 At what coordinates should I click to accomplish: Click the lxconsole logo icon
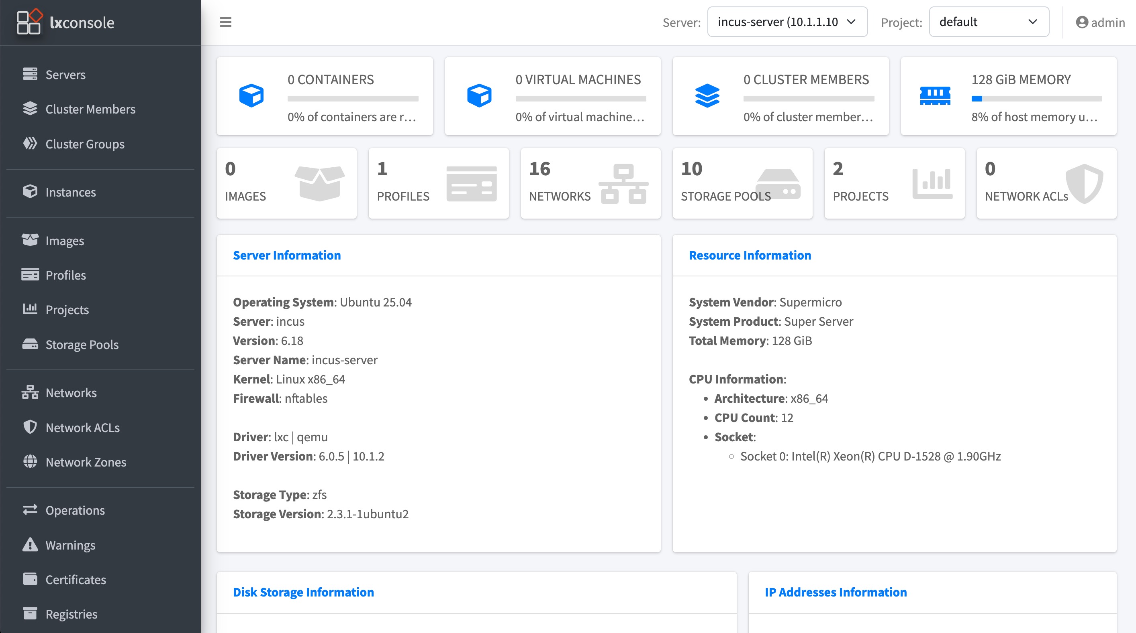point(29,22)
